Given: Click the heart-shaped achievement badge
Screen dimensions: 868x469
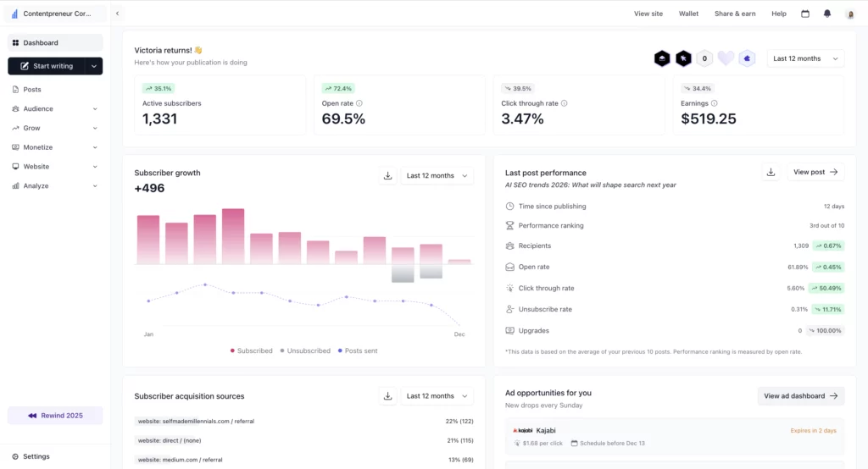Looking at the screenshot, I should tap(726, 58).
